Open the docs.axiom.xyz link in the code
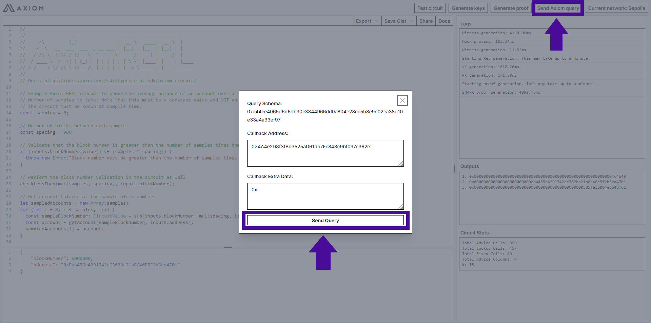651x323 pixels. pos(120,81)
